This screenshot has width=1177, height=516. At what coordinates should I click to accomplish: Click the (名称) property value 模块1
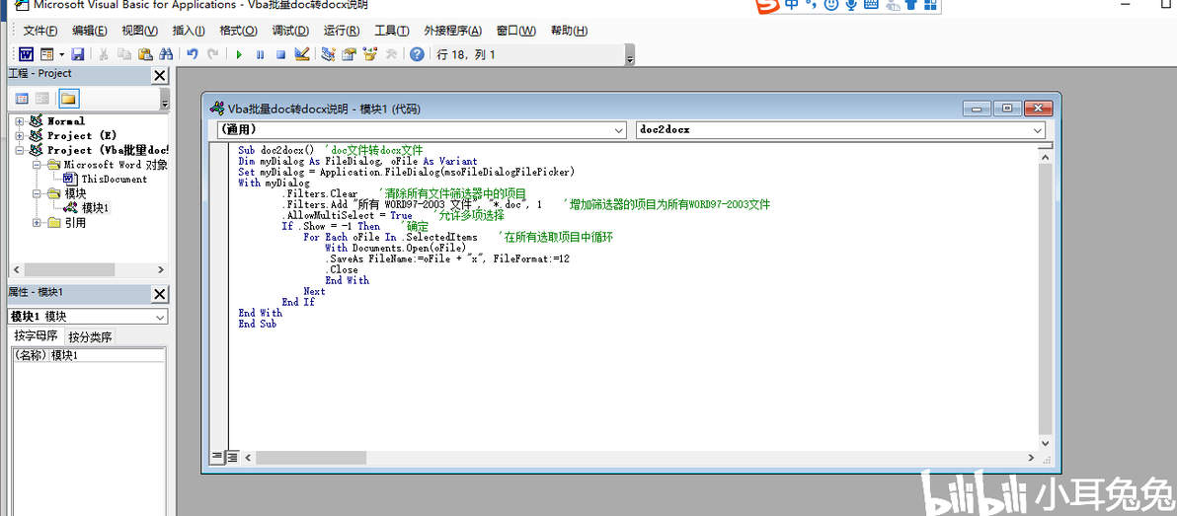click(x=107, y=355)
